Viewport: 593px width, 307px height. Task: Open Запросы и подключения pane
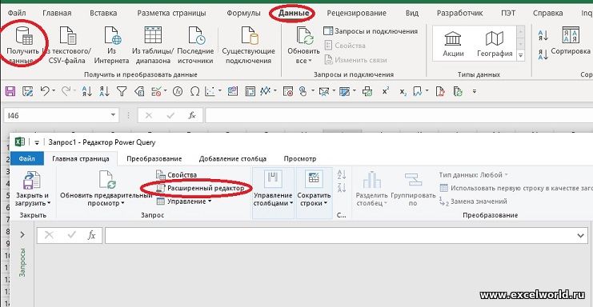[x=371, y=31]
